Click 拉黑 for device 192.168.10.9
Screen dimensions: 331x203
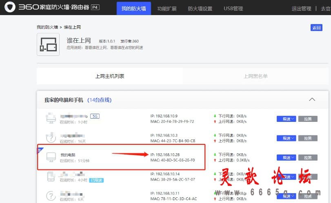point(308,119)
